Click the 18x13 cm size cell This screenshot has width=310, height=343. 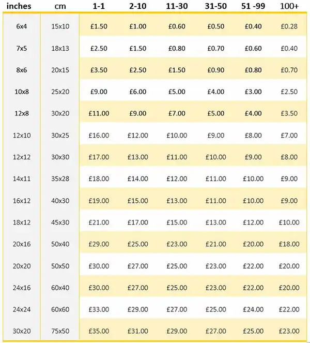(60, 48)
